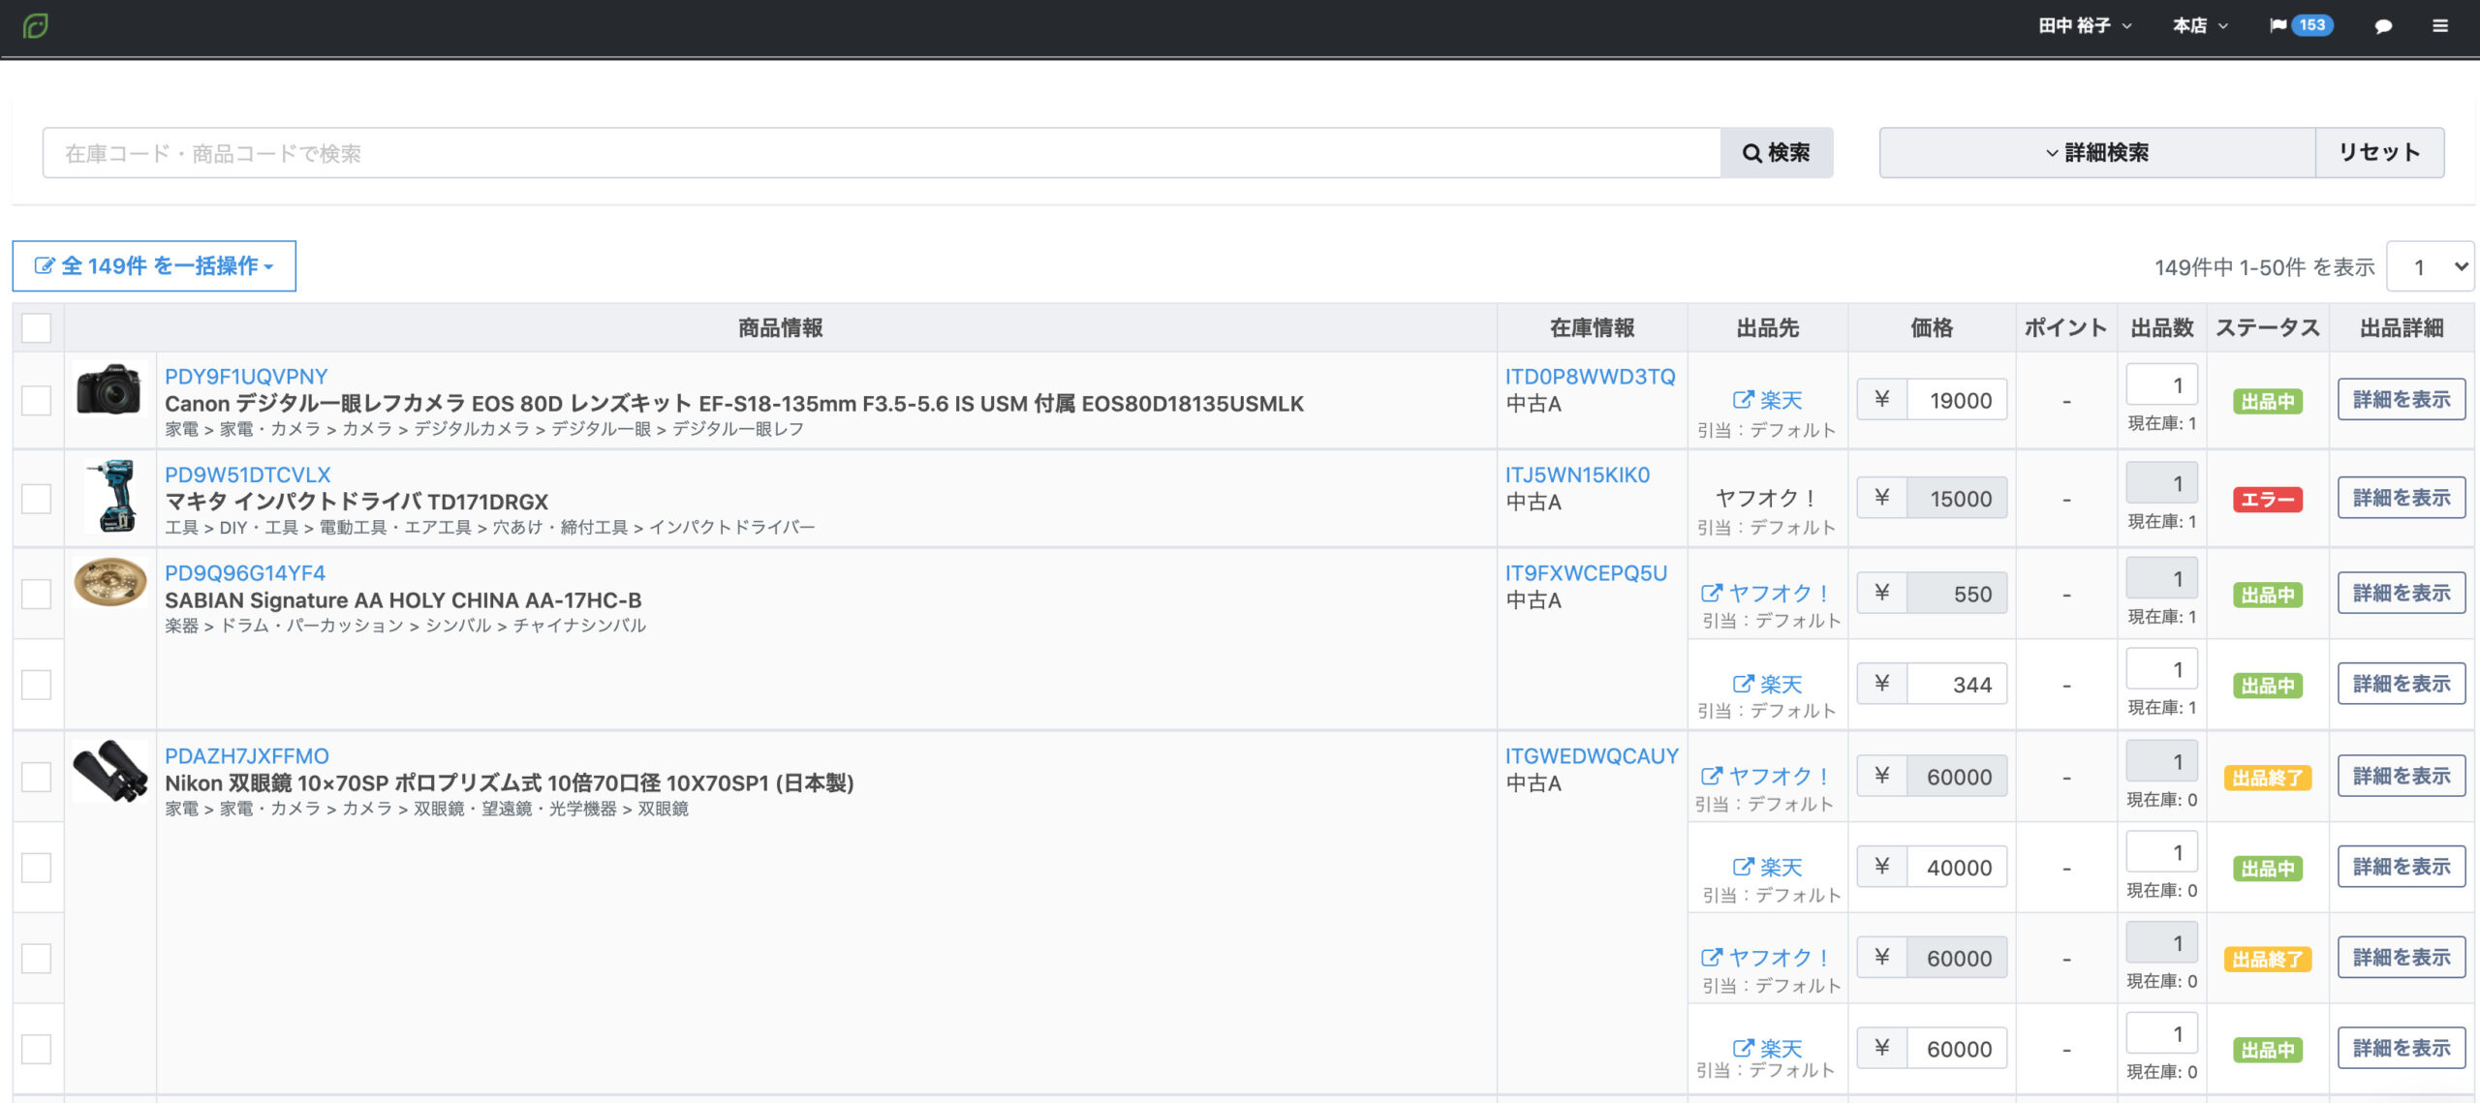Screen dimensions: 2480x1103
Task: Open the 田中 裕子 user dropdown
Action: [x=2085, y=26]
